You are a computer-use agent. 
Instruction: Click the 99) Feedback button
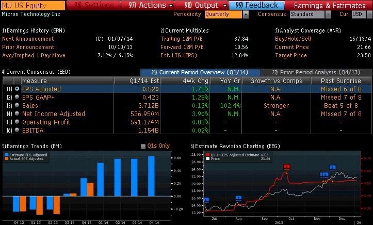click(256, 5)
